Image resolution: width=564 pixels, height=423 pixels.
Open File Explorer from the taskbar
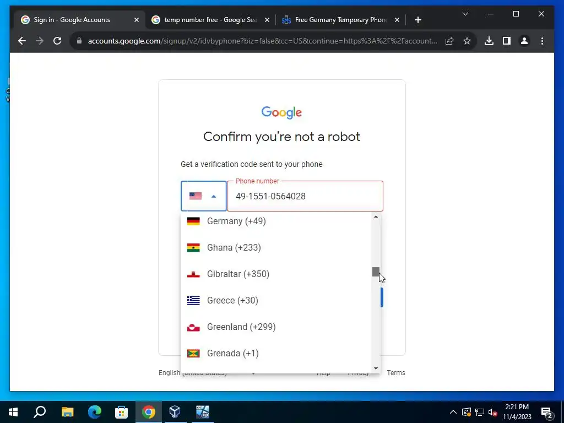[67, 412]
